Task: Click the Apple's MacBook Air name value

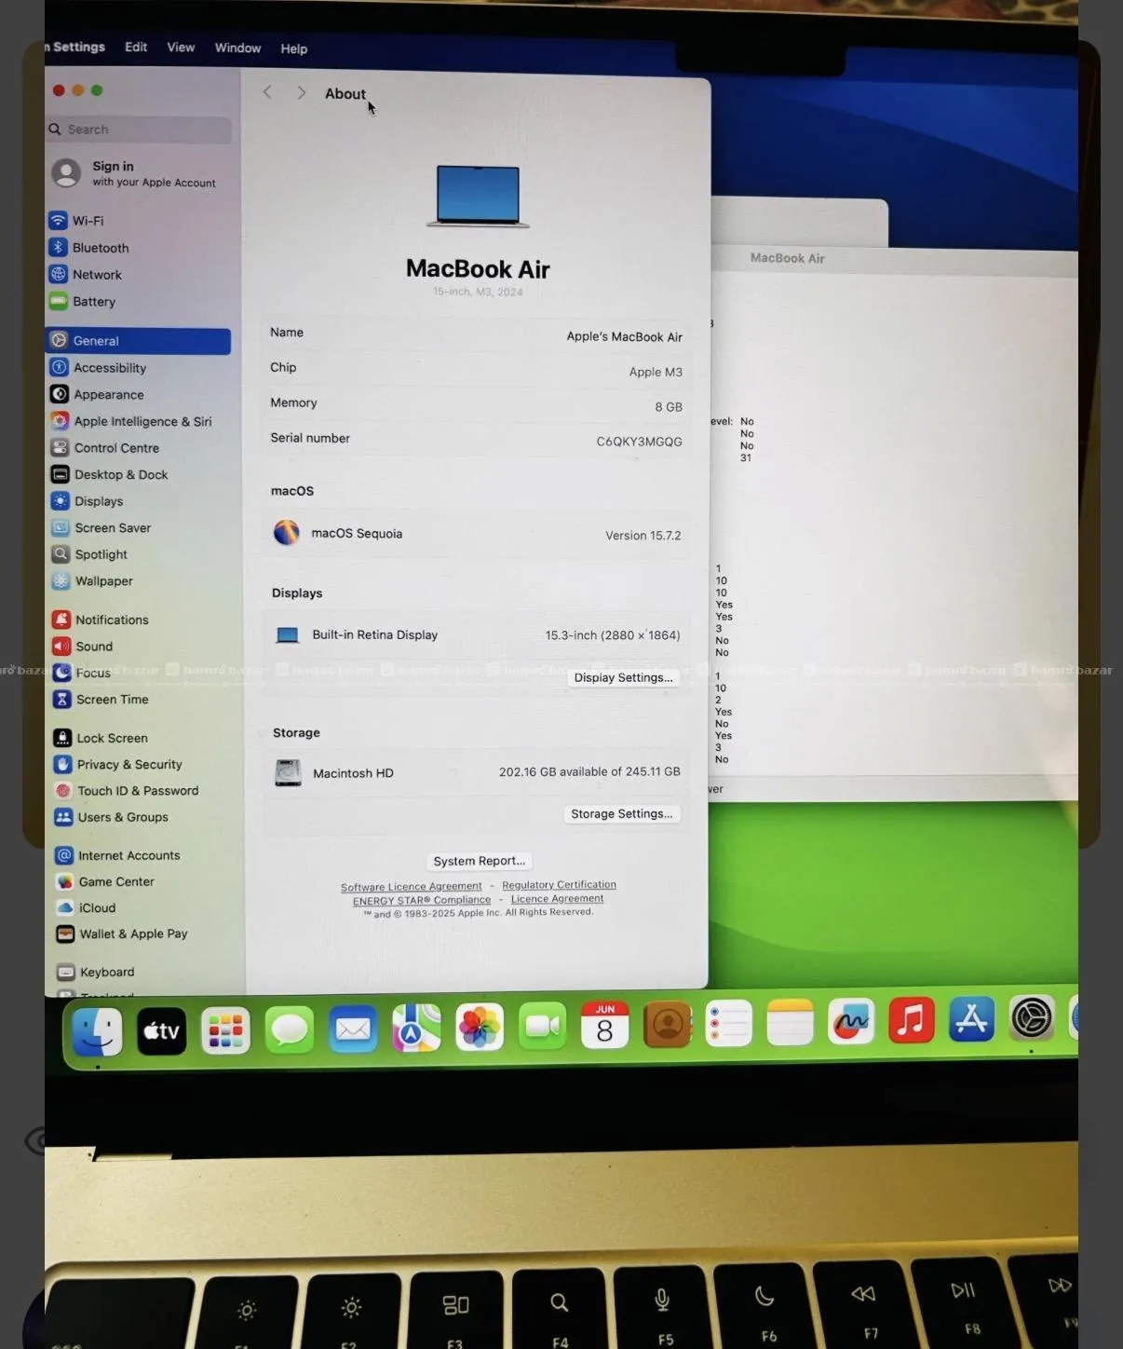Action: (624, 337)
